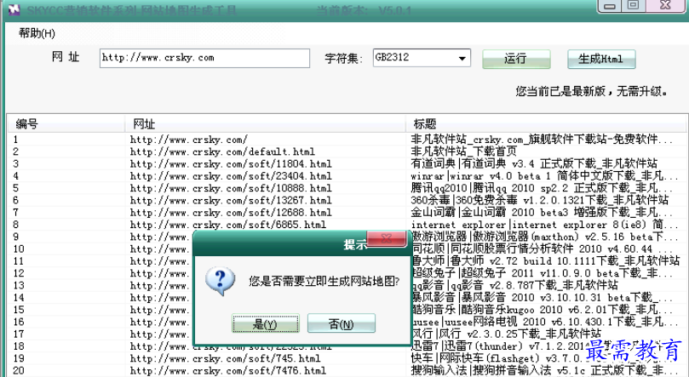Confirm with the 是(Y) button
689x377 pixels.
point(266,324)
